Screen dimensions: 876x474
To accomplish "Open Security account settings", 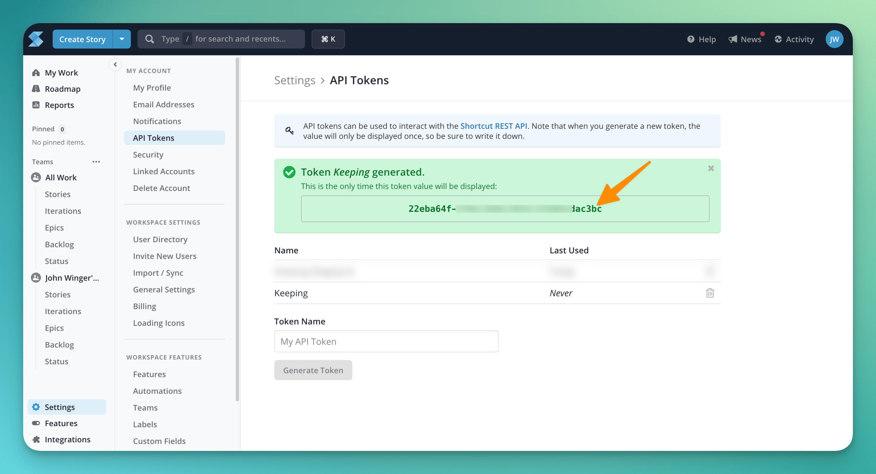I will (148, 154).
